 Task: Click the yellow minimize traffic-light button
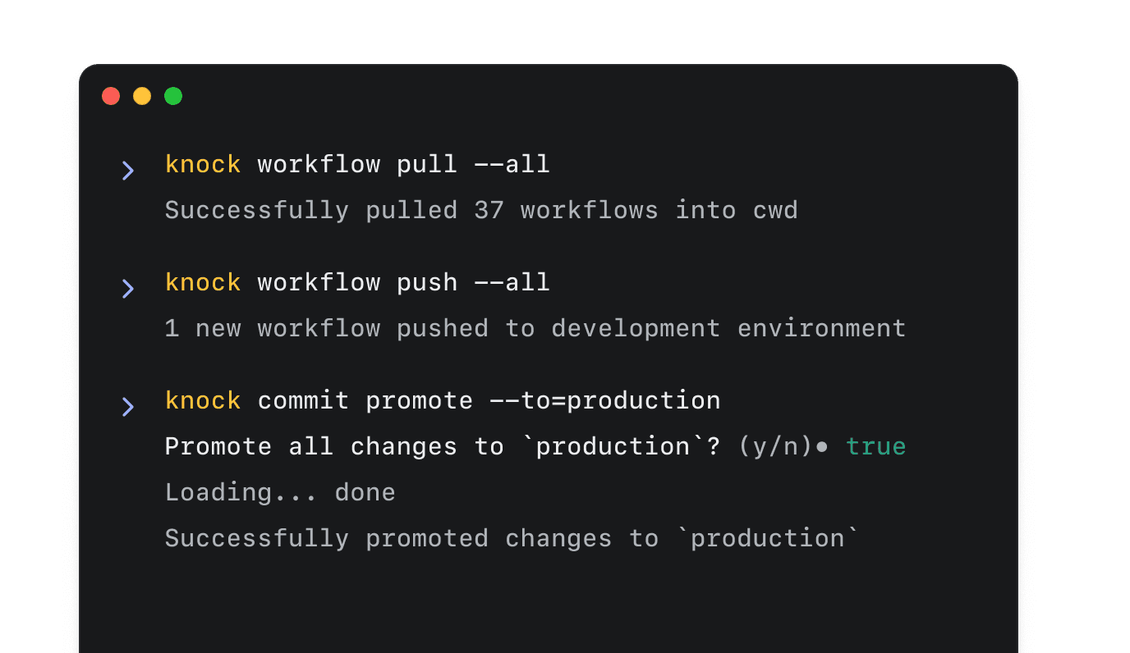[x=142, y=95]
